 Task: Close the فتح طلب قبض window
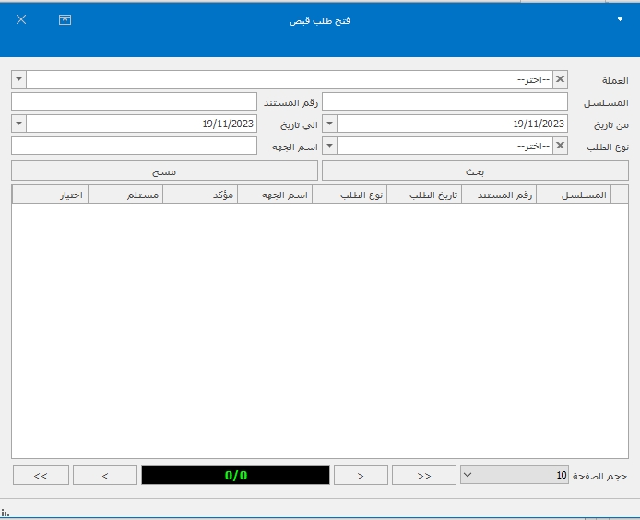point(21,19)
